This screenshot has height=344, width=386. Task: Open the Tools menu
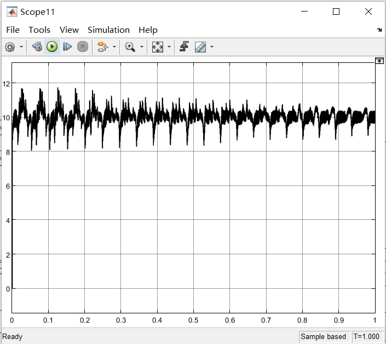pyautogui.click(x=39, y=30)
